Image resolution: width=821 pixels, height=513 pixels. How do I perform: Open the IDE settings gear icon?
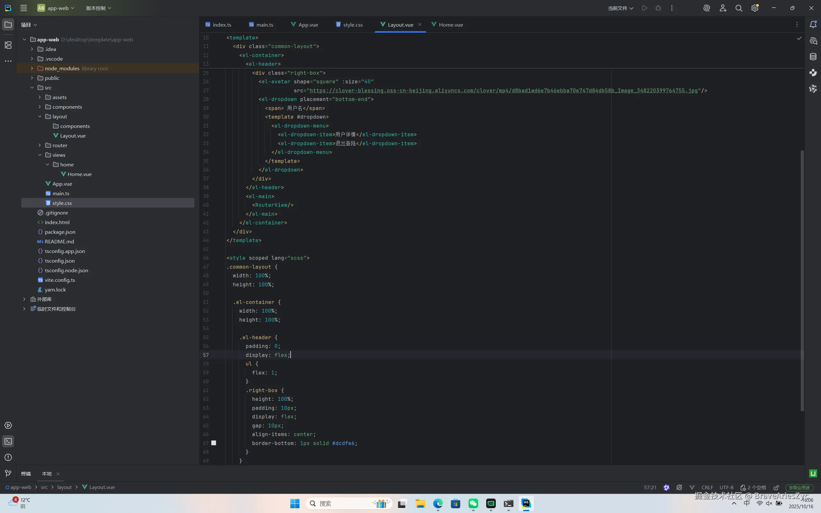tap(755, 8)
